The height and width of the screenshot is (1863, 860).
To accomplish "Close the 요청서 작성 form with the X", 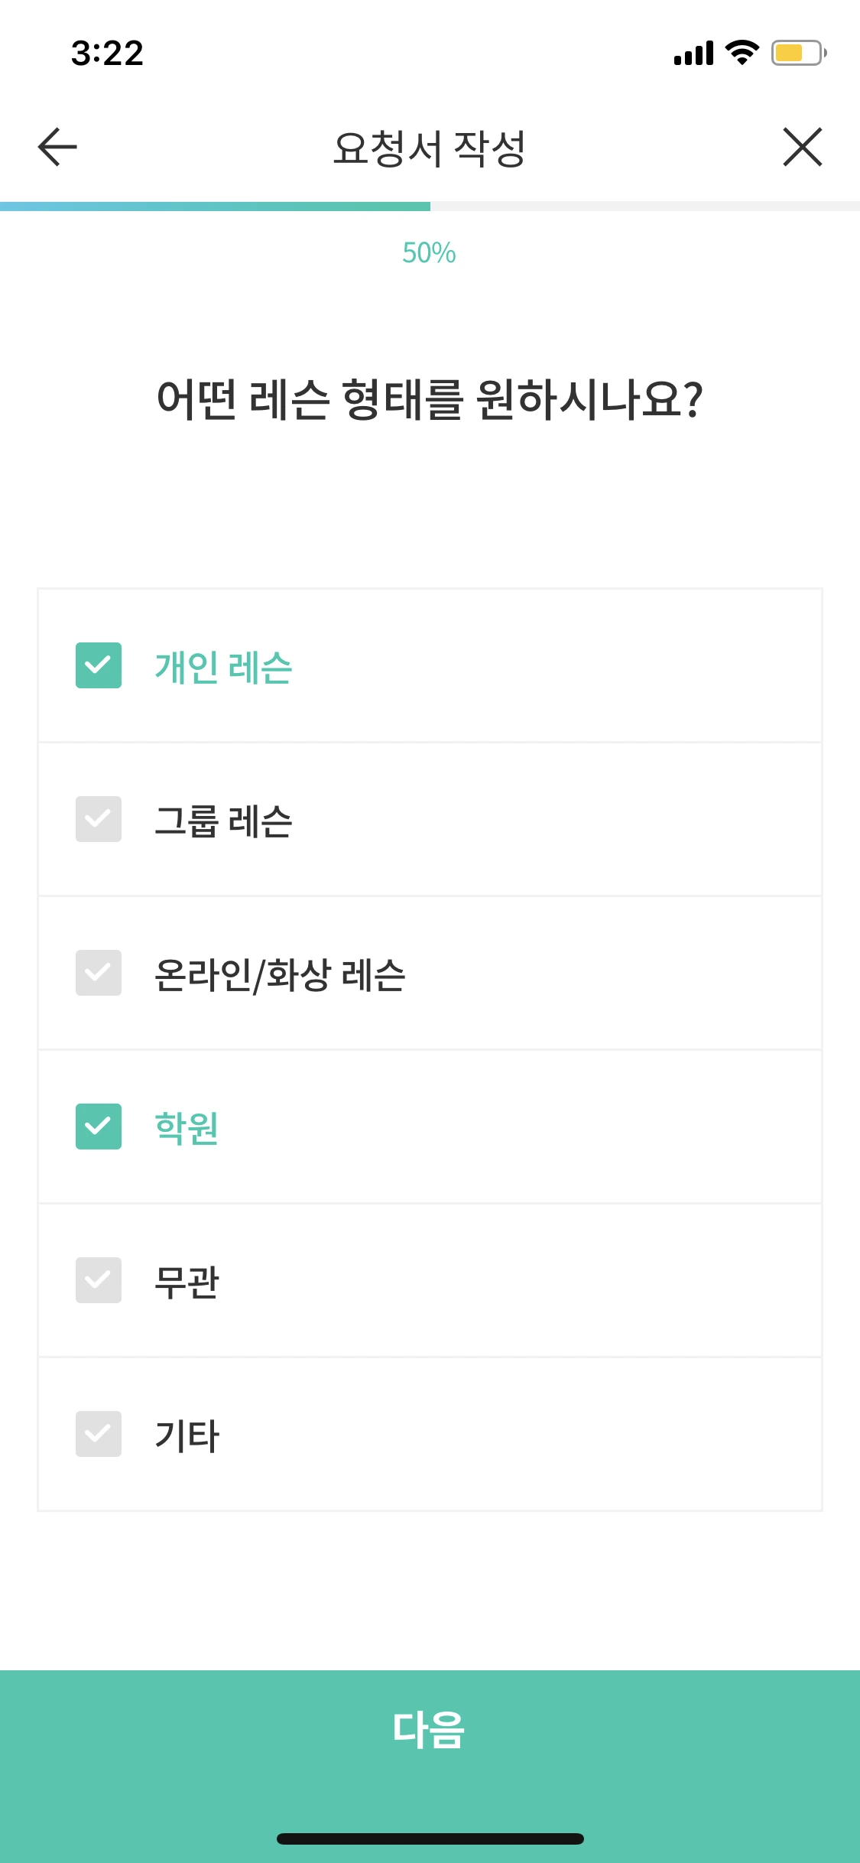I will coord(803,148).
